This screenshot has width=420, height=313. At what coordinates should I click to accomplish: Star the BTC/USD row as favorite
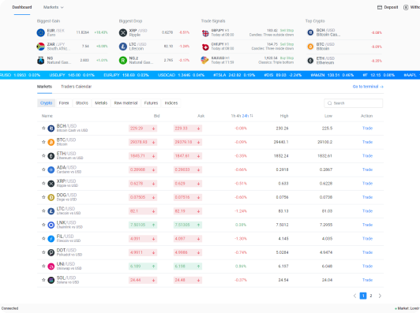pyautogui.click(x=43, y=142)
